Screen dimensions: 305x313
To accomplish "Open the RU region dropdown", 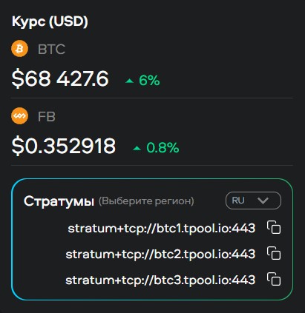I will click(x=253, y=201).
